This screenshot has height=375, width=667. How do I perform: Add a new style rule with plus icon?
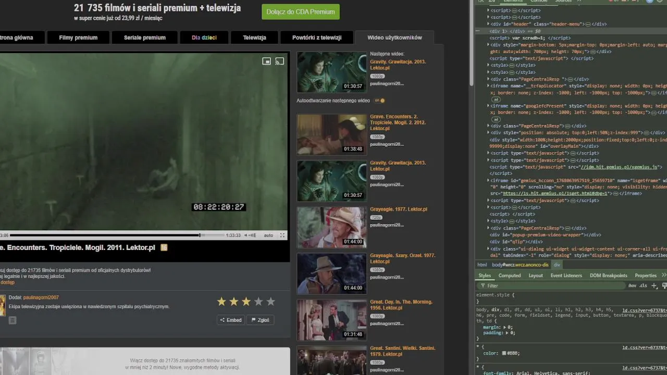point(654,285)
